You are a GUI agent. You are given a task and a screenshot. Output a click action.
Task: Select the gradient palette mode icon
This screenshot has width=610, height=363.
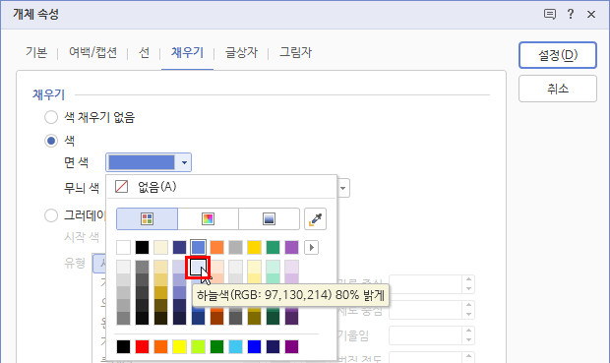point(269,218)
